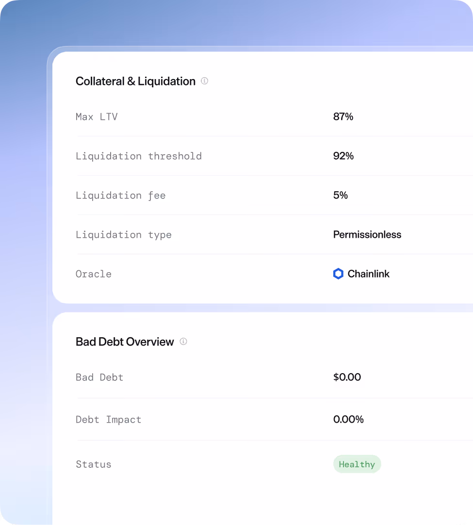Click the 5% Liquidation fee value
Image resolution: width=473 pixels, height=525 pixels.
[x=341, y=195]
